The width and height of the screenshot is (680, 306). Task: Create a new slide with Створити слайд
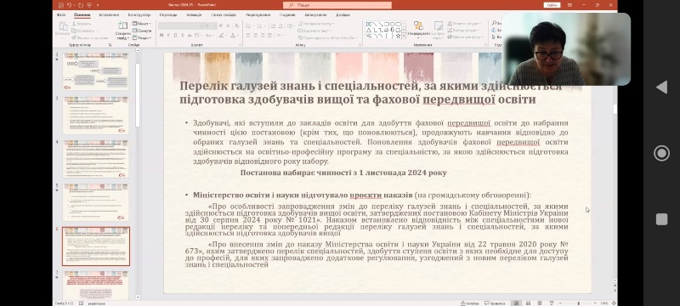tap(122, 30)
